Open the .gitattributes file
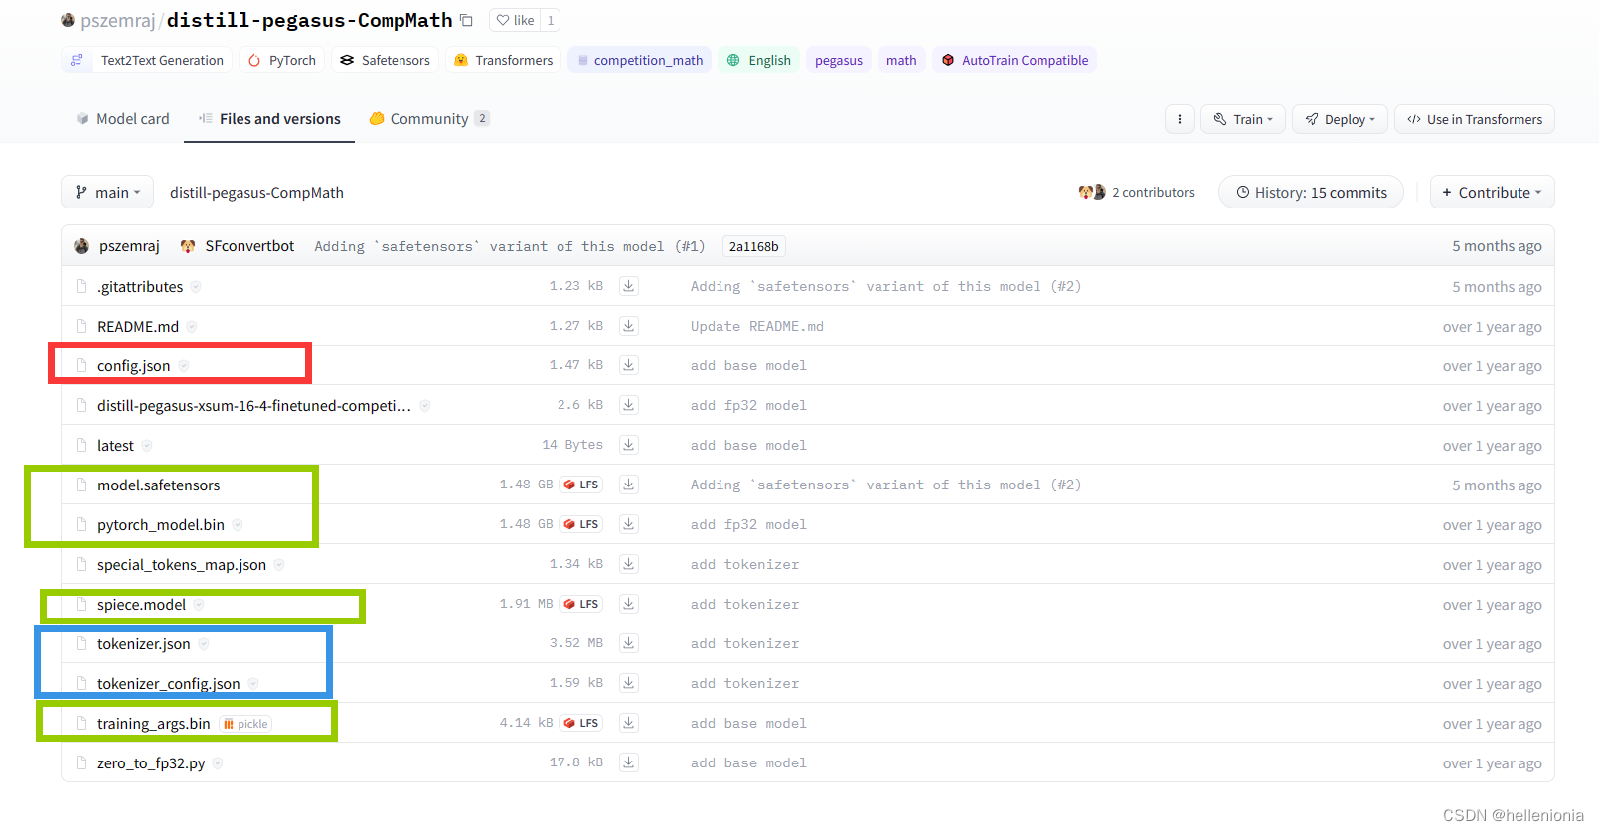1599x831 pixels. click(140, 287)
